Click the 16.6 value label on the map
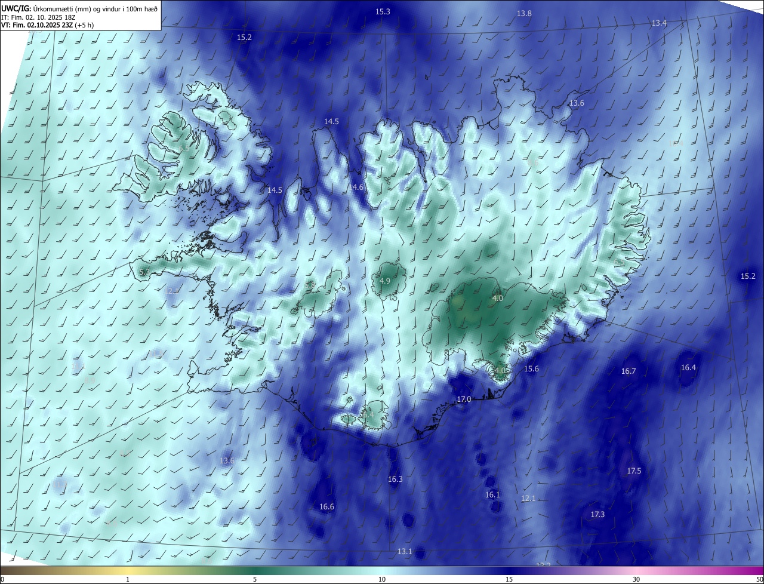764x584 pixels. [x=326, y=506]
